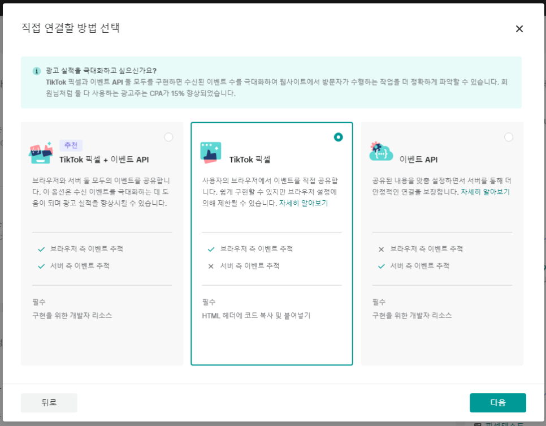Select the 이벤트 API radio button
546x426 pixels.
(x=509, y=137)
